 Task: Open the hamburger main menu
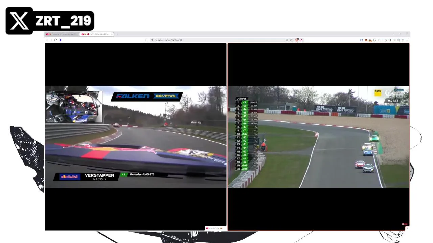click(407, 40)
